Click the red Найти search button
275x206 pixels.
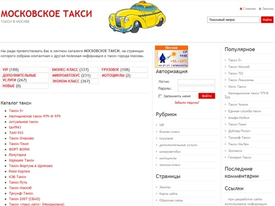pyautogui.click(x=267, y=20)
